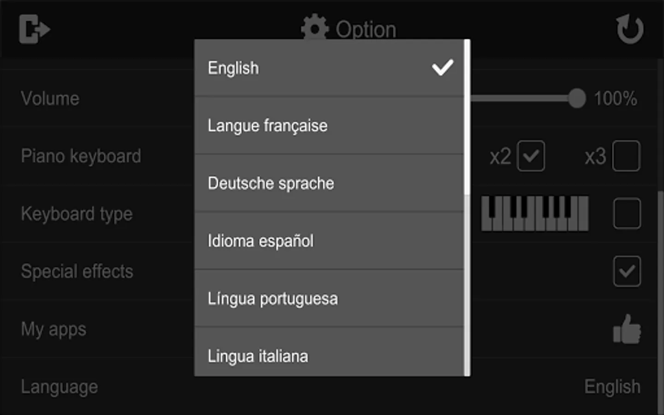Click the language list scrollbar

click(467, 118)
